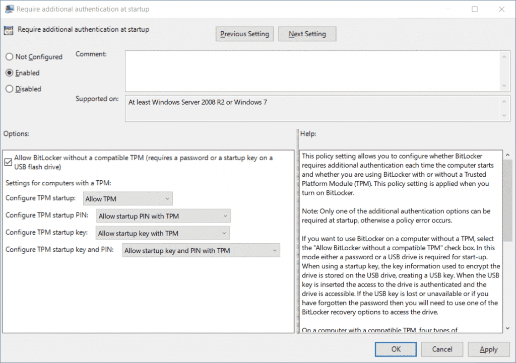
Task: Go to Previous Setting
Action: pyautogui.click(x=244, y=34)
